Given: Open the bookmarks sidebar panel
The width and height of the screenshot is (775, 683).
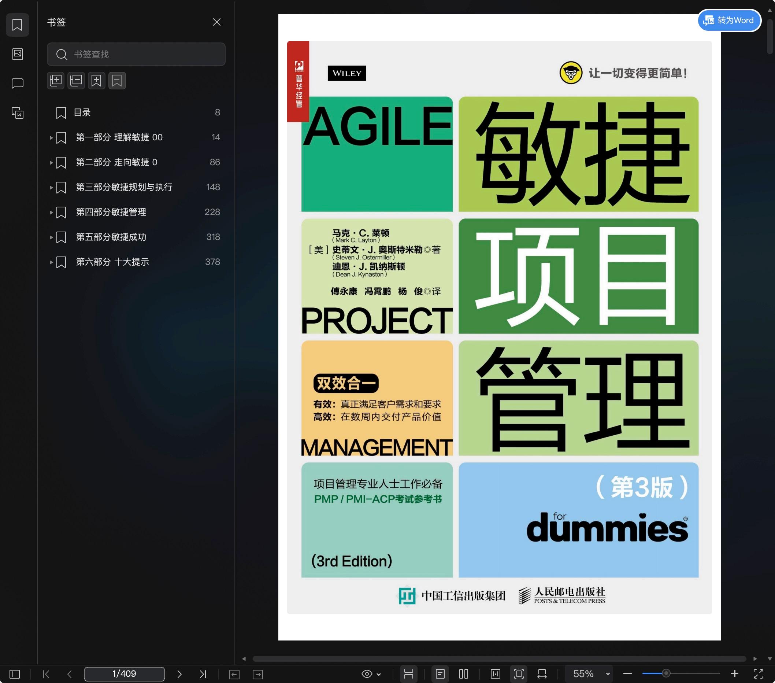Looking at the screenshot, I should point(18,25).
